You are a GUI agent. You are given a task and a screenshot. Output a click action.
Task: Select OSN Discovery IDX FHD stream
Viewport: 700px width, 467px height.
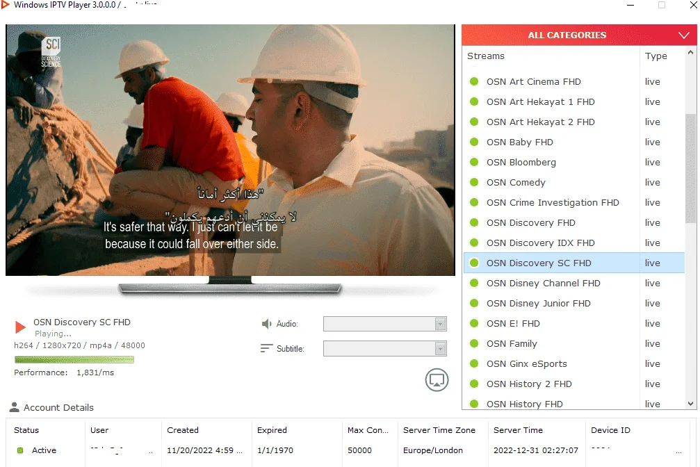(x=573, y=243)
